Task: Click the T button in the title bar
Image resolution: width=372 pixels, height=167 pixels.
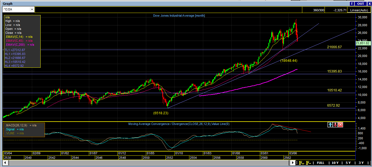Action: pos(352,4)
